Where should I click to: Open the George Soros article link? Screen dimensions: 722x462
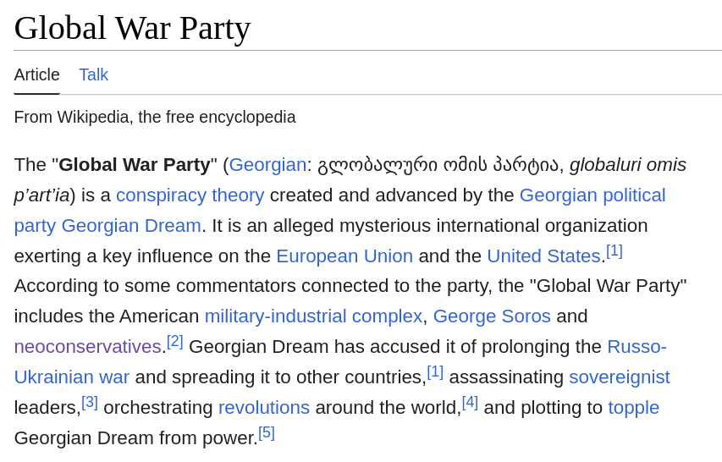[x=492, y=316]
